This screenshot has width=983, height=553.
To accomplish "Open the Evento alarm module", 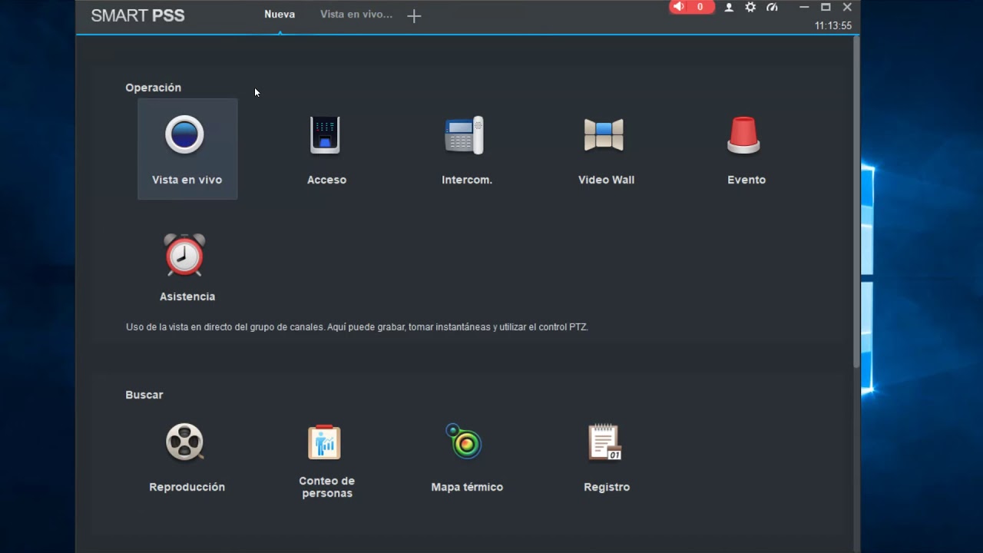I will point(746,149).
